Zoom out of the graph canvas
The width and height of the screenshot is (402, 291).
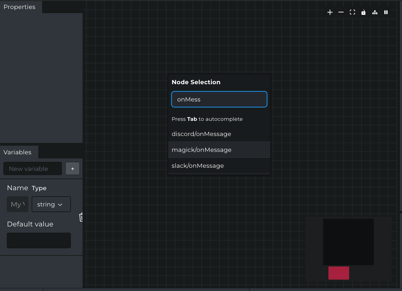point(341,12)
